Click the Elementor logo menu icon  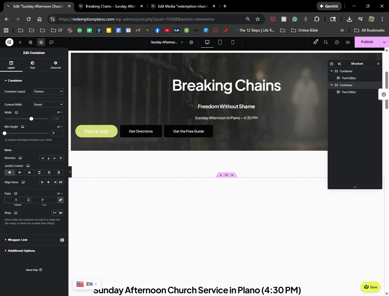click(9, 42)
